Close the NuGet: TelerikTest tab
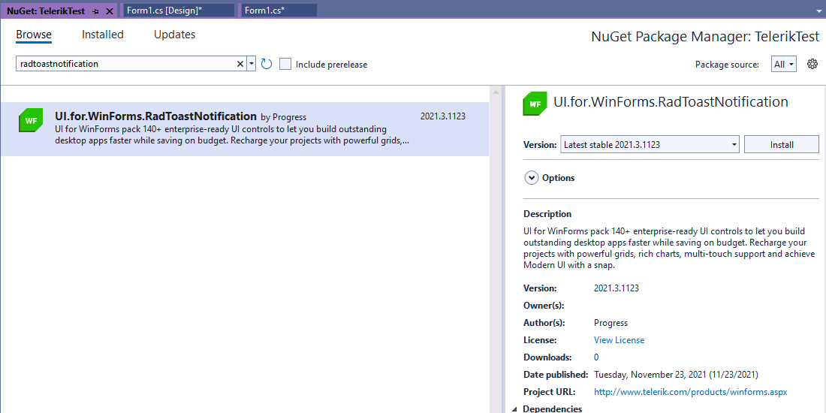Image resolution: width=826 pixels, height=413 pixels. coord(109,11)
